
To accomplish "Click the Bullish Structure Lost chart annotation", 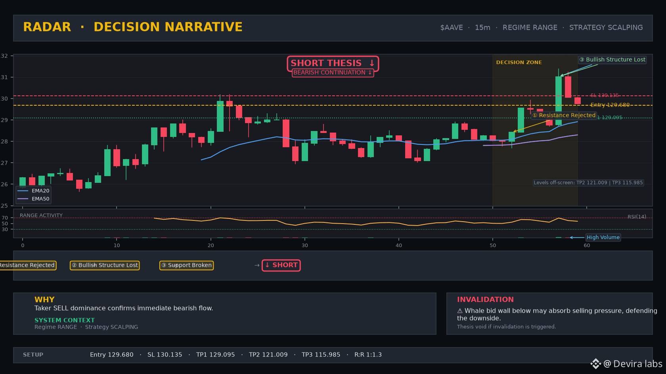I will coord(612,60).
